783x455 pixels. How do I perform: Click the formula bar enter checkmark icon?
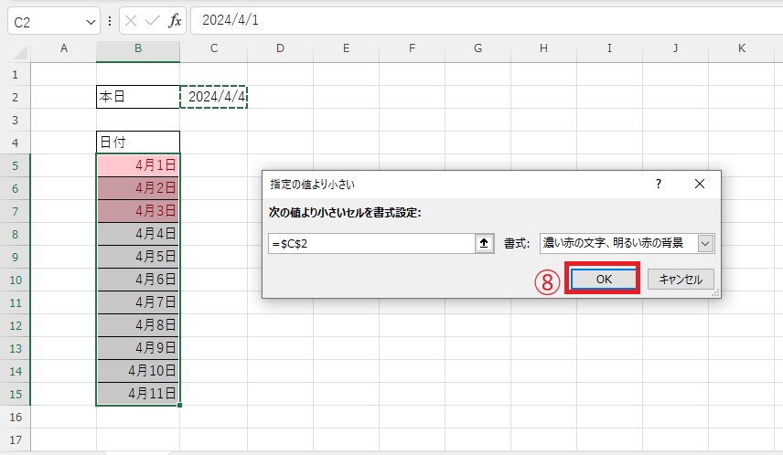click(153, 21)
